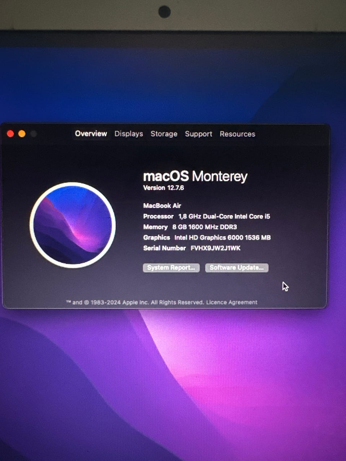Click the Graphics label
346x461 pixels.
156,238
